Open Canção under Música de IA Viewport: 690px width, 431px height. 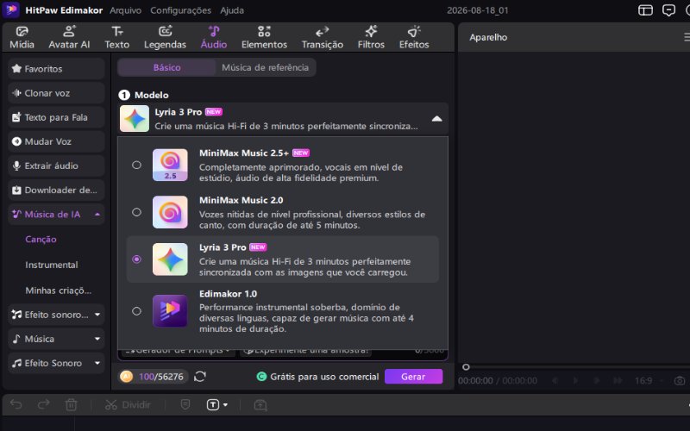[x=41, y=240]
